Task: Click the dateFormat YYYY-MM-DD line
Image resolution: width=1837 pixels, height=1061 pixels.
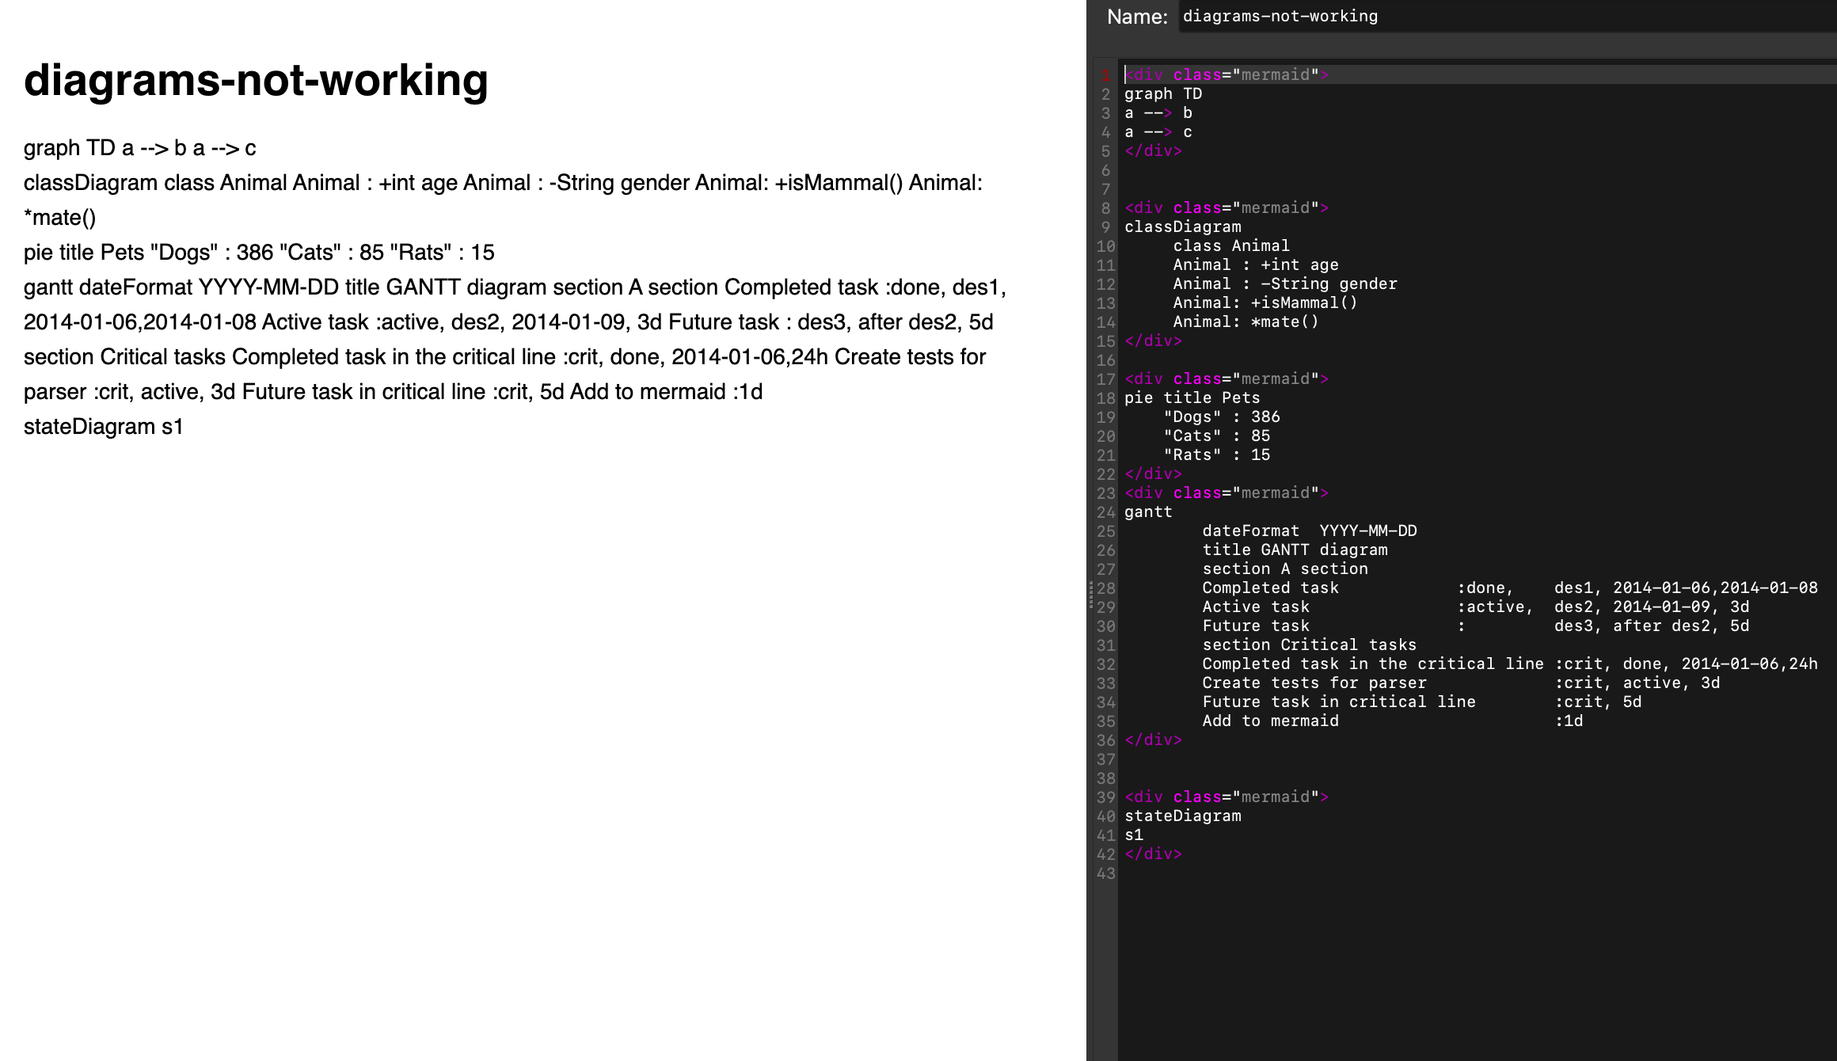Action: point(1310,530)
